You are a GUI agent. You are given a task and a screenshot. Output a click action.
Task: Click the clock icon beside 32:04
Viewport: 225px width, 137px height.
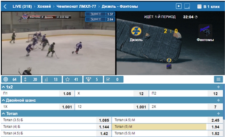click(196, 17)
